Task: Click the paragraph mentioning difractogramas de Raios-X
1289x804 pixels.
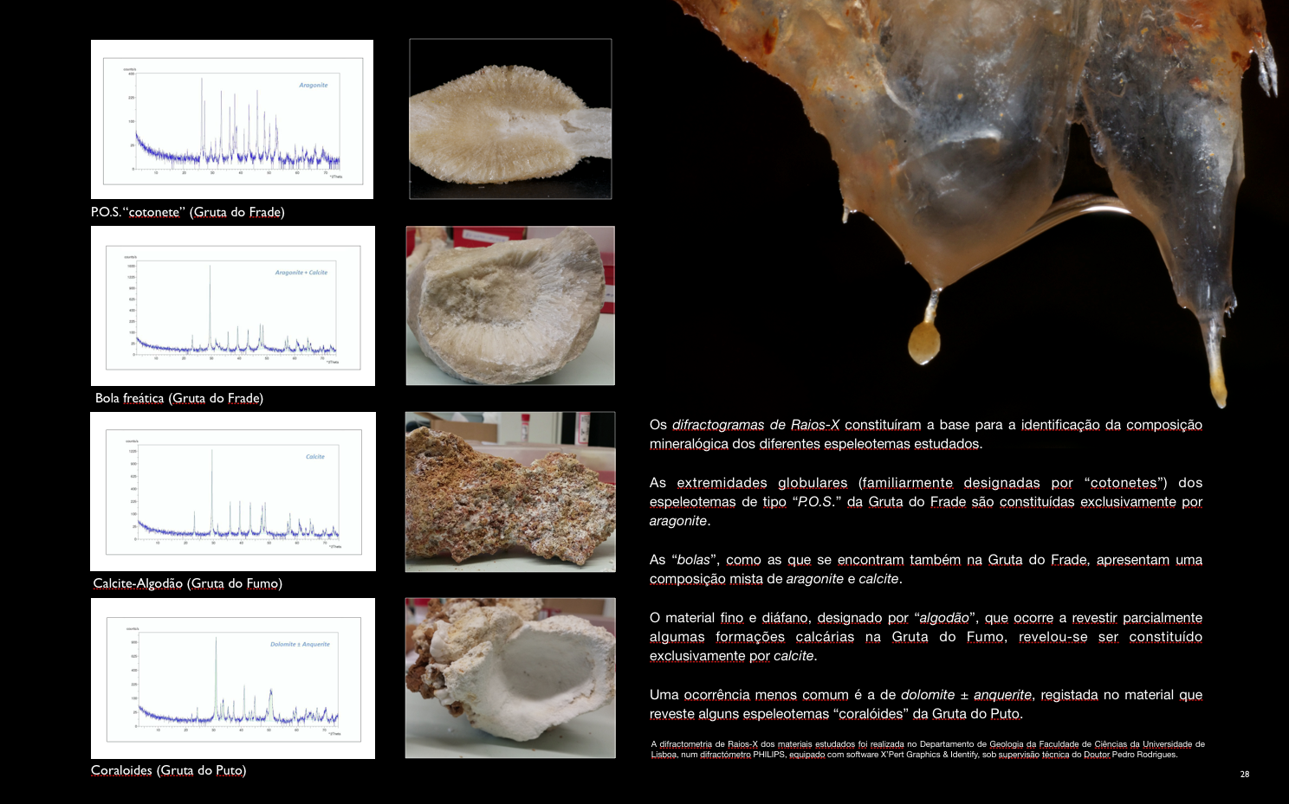Action: point(926,434)
